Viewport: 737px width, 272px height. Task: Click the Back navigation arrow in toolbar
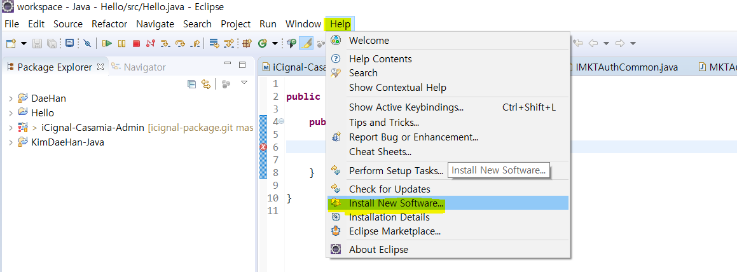(593, 43)
